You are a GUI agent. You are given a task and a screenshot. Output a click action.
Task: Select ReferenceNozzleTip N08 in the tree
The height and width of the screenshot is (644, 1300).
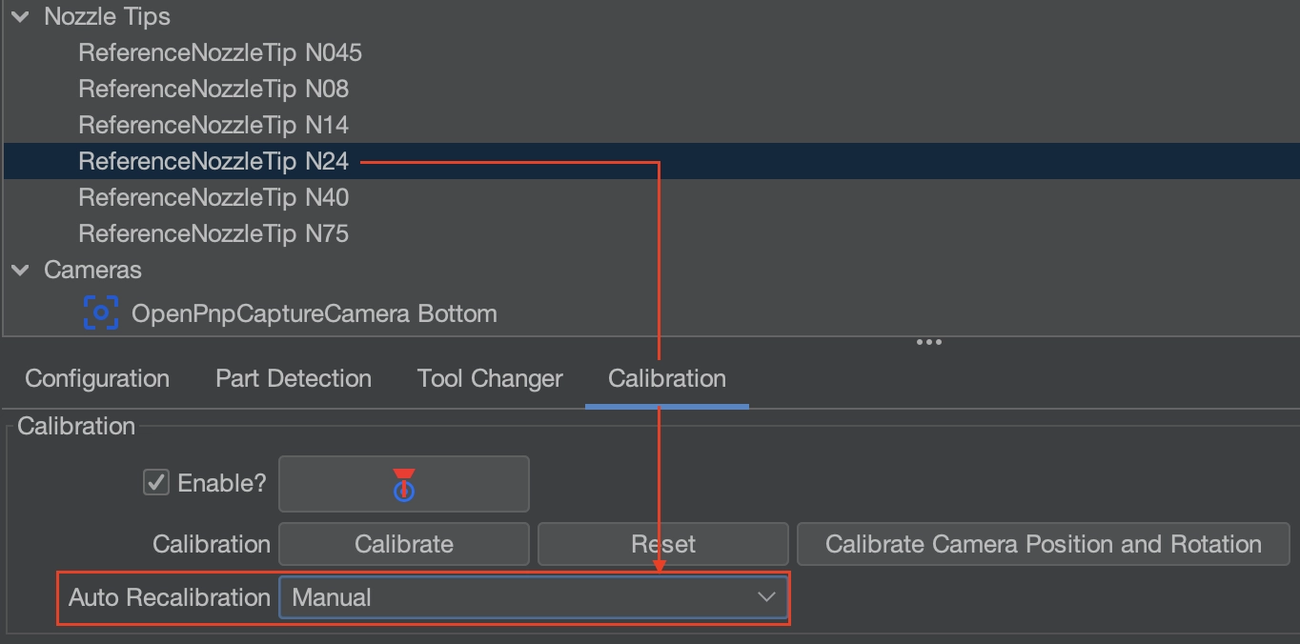point(213,90)
